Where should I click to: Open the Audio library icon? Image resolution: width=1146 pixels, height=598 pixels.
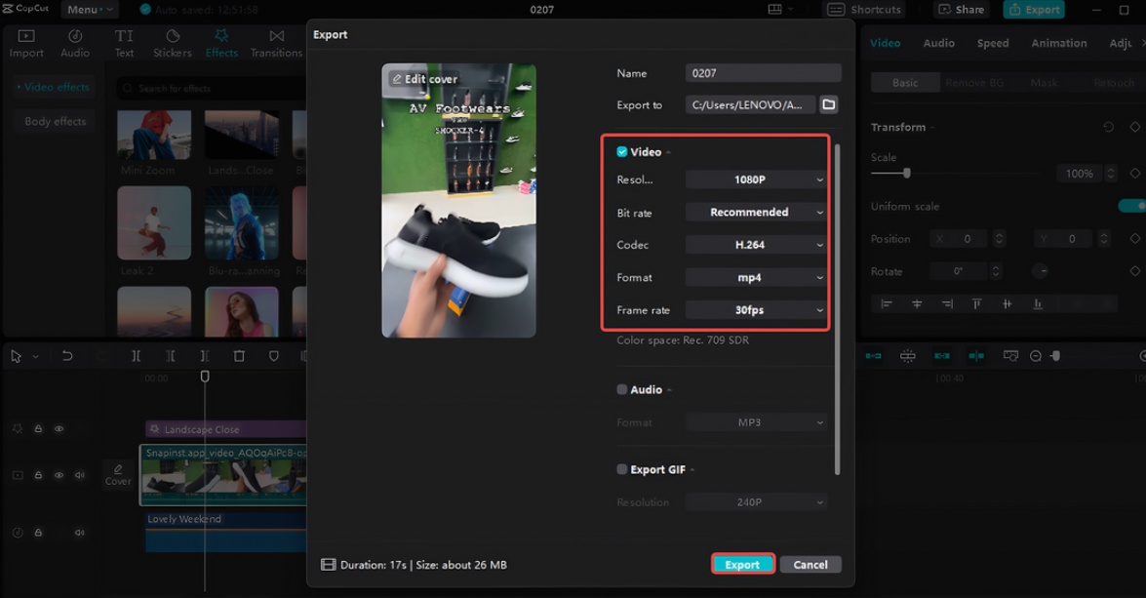pos(74,44)
